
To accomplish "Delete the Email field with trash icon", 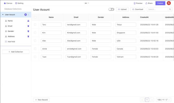I will pyautogui.click(x=28, y=26).
